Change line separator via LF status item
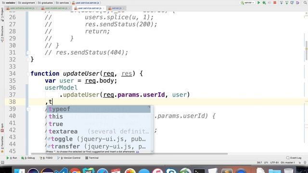 266,162
